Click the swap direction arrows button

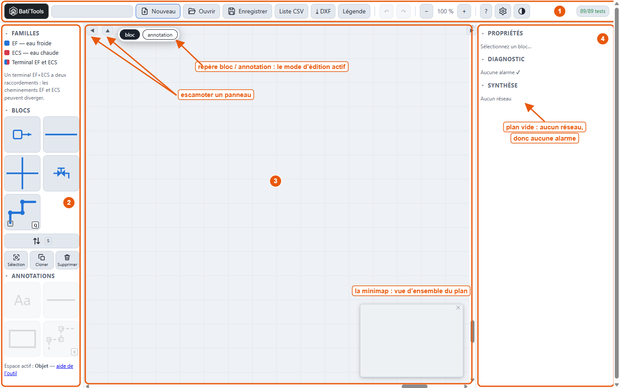(x=42, y=241)
